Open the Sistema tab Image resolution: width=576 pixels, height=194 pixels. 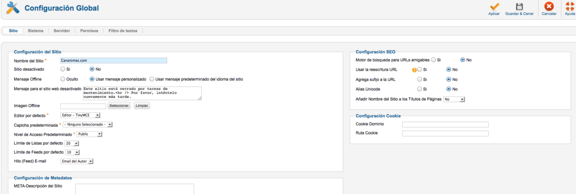click(36, 31)
